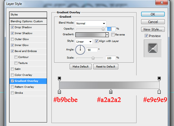The width and height of the screenshot is (174, 126).
Task: Enable the Contour checkbox
Action: 16,57
